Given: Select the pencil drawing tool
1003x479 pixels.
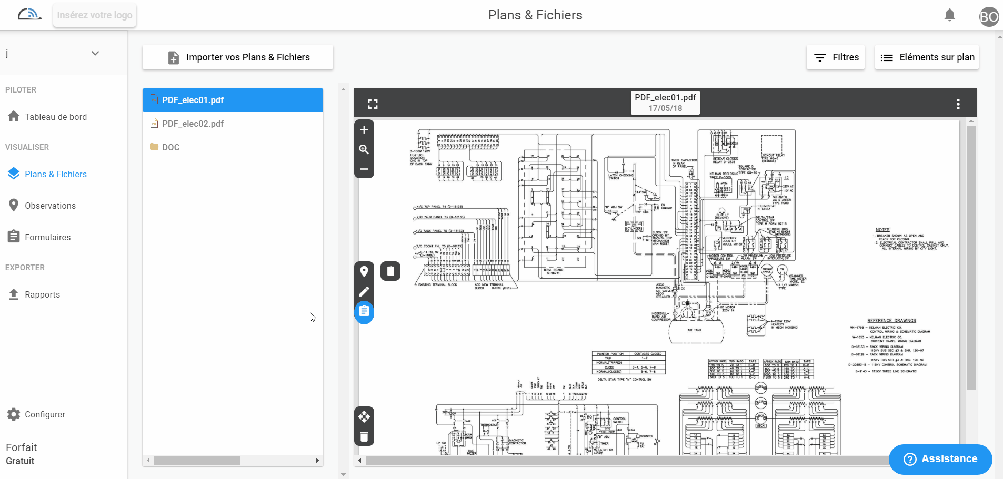Looking at the screenshot, I should pyautogui.click(x=364, y=291).
